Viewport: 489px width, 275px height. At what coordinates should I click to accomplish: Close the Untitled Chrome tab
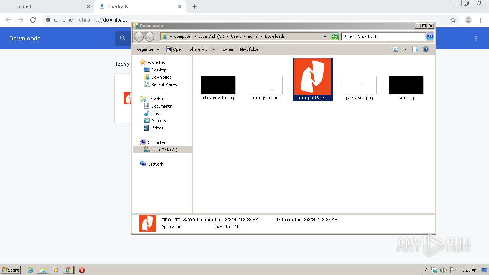click(88, 6)
